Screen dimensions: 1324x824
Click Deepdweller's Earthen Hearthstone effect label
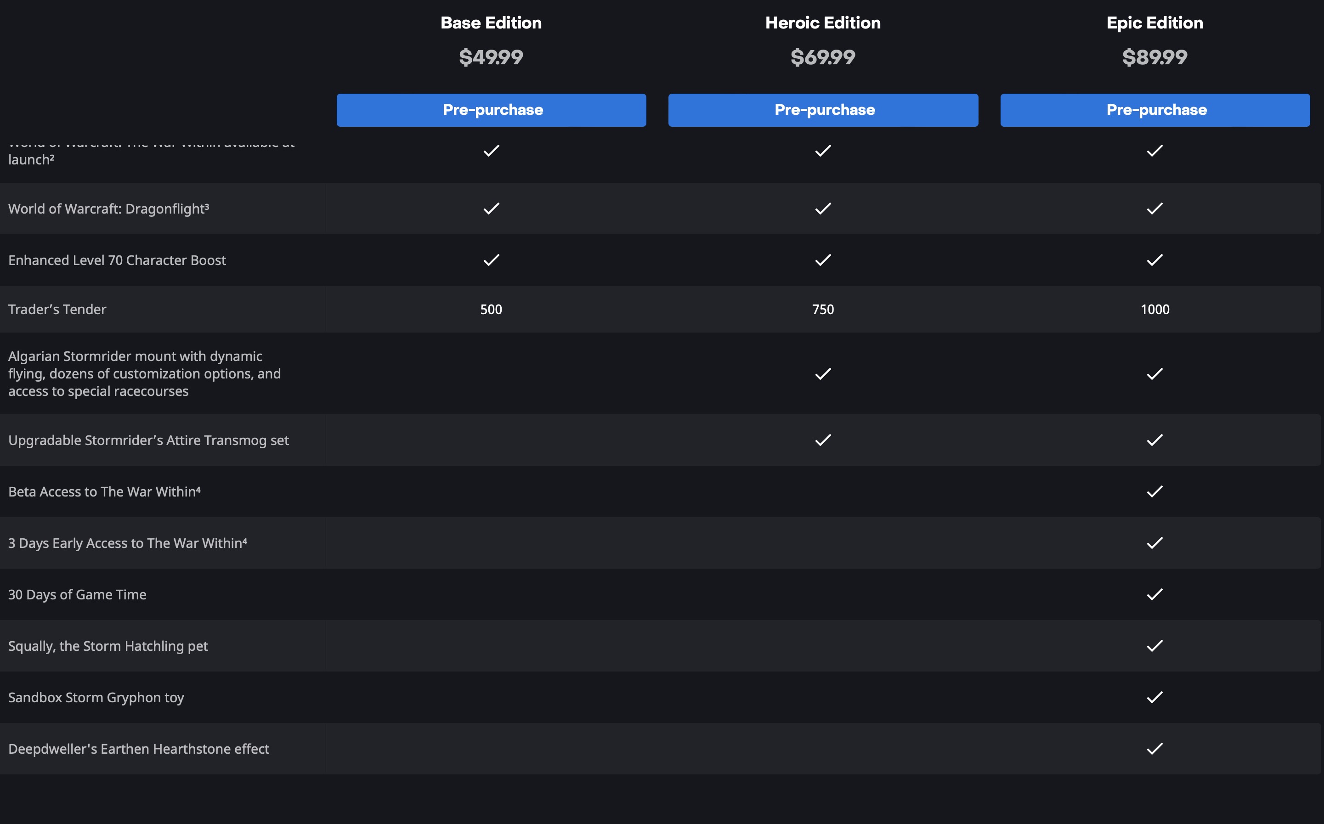(138, 749)
